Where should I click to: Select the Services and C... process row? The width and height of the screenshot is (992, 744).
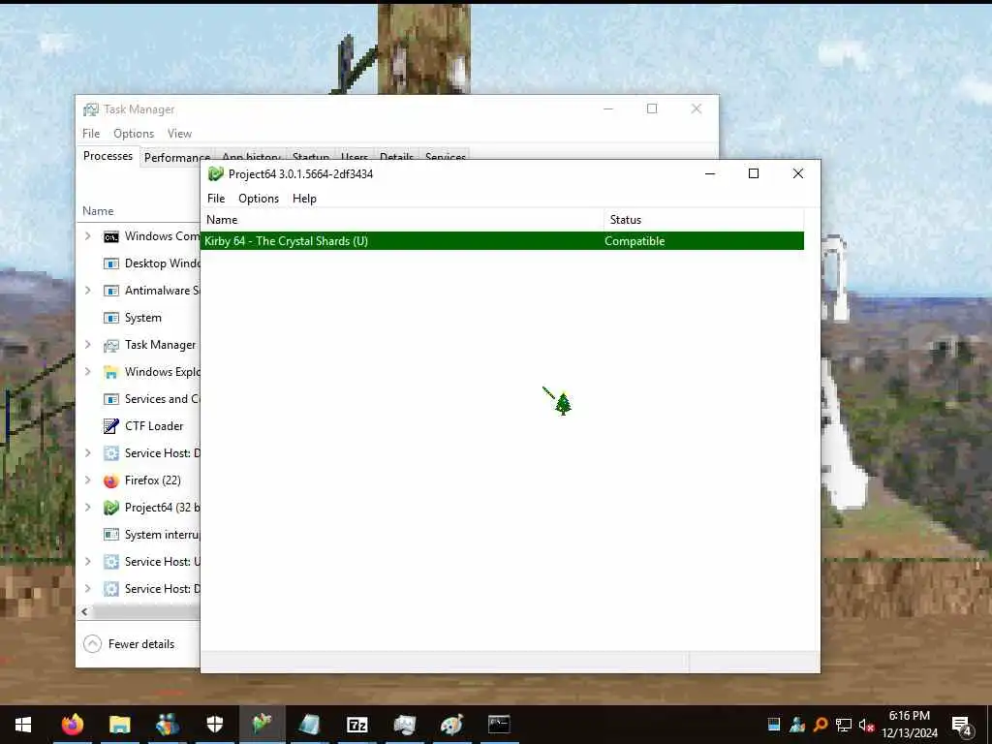coord(139,399)
